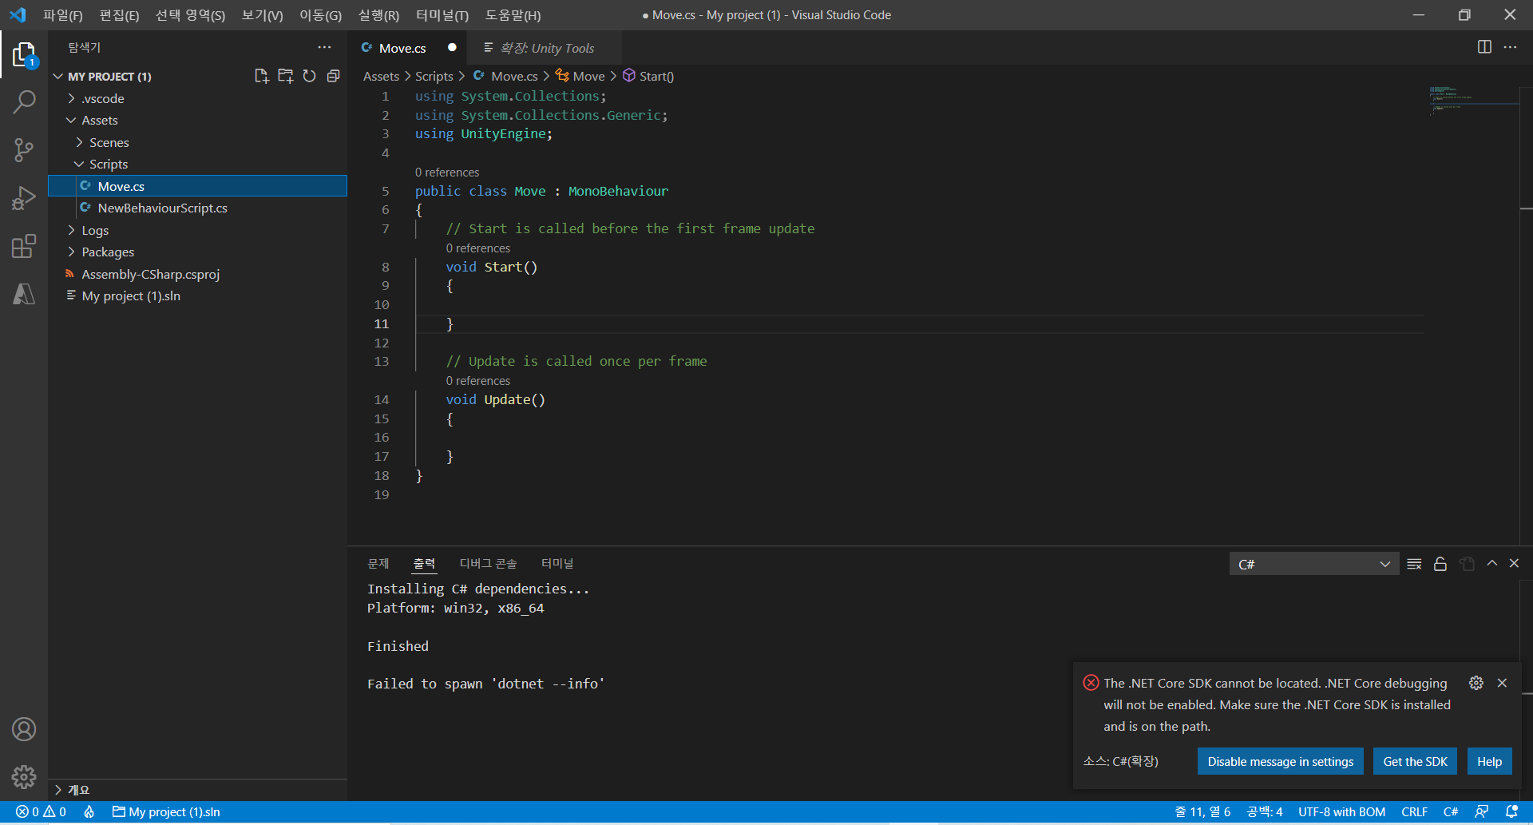The width and height of the screenshot is (1533, 825).
Task: Click the Start() breadcrumb
Action: (648, 77)
